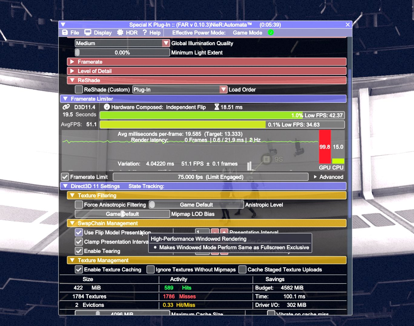Click the 1784 Textures entry
This screenshot has width=414, height=326.
pyautogui.click(x=89, y=296)
